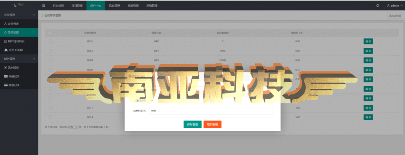Click the 添加会员组 button
Screen dimensions: 405x155
[395, 16]
